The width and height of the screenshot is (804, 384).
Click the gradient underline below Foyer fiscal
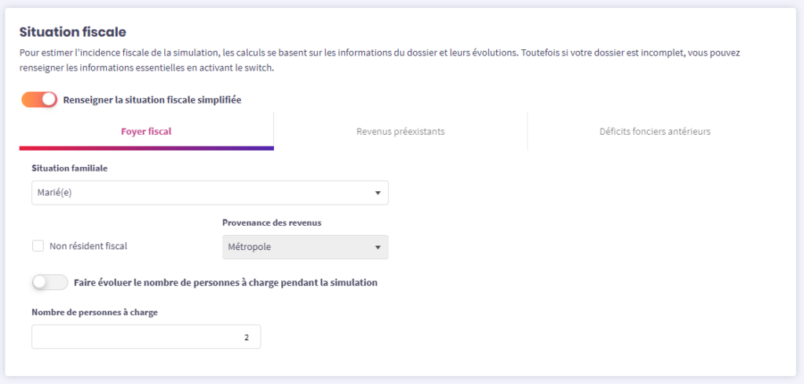click(x=146, y=147)
